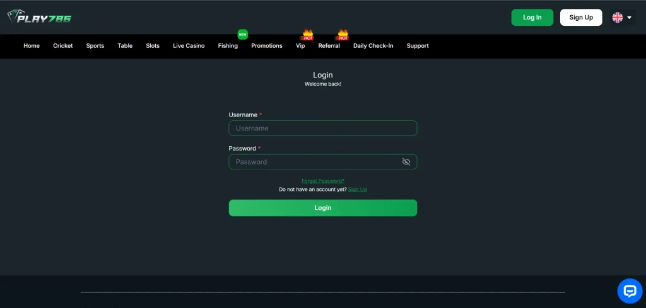Image resolution: width=646 pixels, height=308 pixels.
Task: Submit the form with wide Login button
Action: [322, 208]
